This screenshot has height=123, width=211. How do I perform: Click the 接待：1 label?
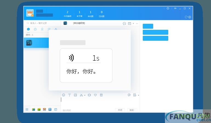30,35
